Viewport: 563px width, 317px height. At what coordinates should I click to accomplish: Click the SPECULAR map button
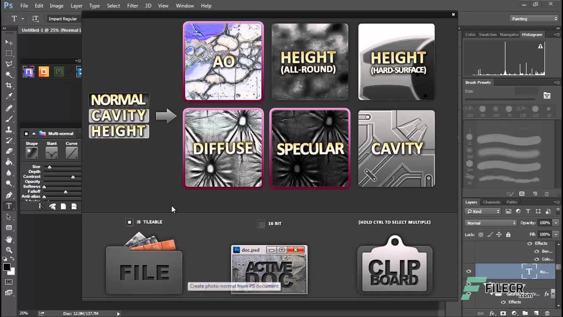pos(310,148)
